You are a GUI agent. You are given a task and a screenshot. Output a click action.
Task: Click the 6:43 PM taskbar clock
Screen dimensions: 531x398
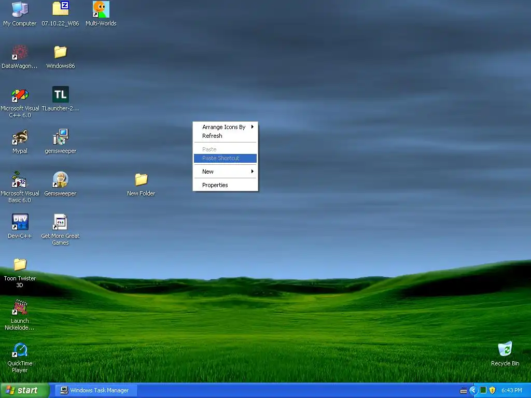click(x=512, y=391)
